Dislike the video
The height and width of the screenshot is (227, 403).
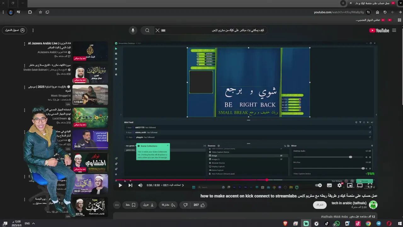click(x=185, y=205)
